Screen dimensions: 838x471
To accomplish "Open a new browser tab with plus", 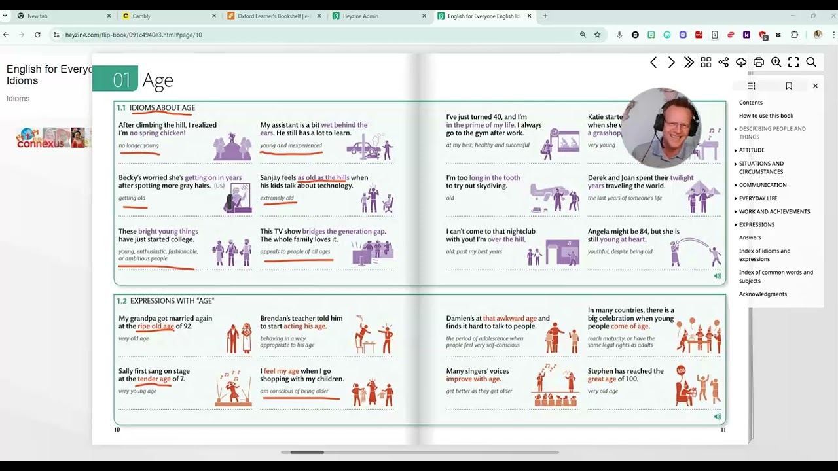I will click(545, 16).
